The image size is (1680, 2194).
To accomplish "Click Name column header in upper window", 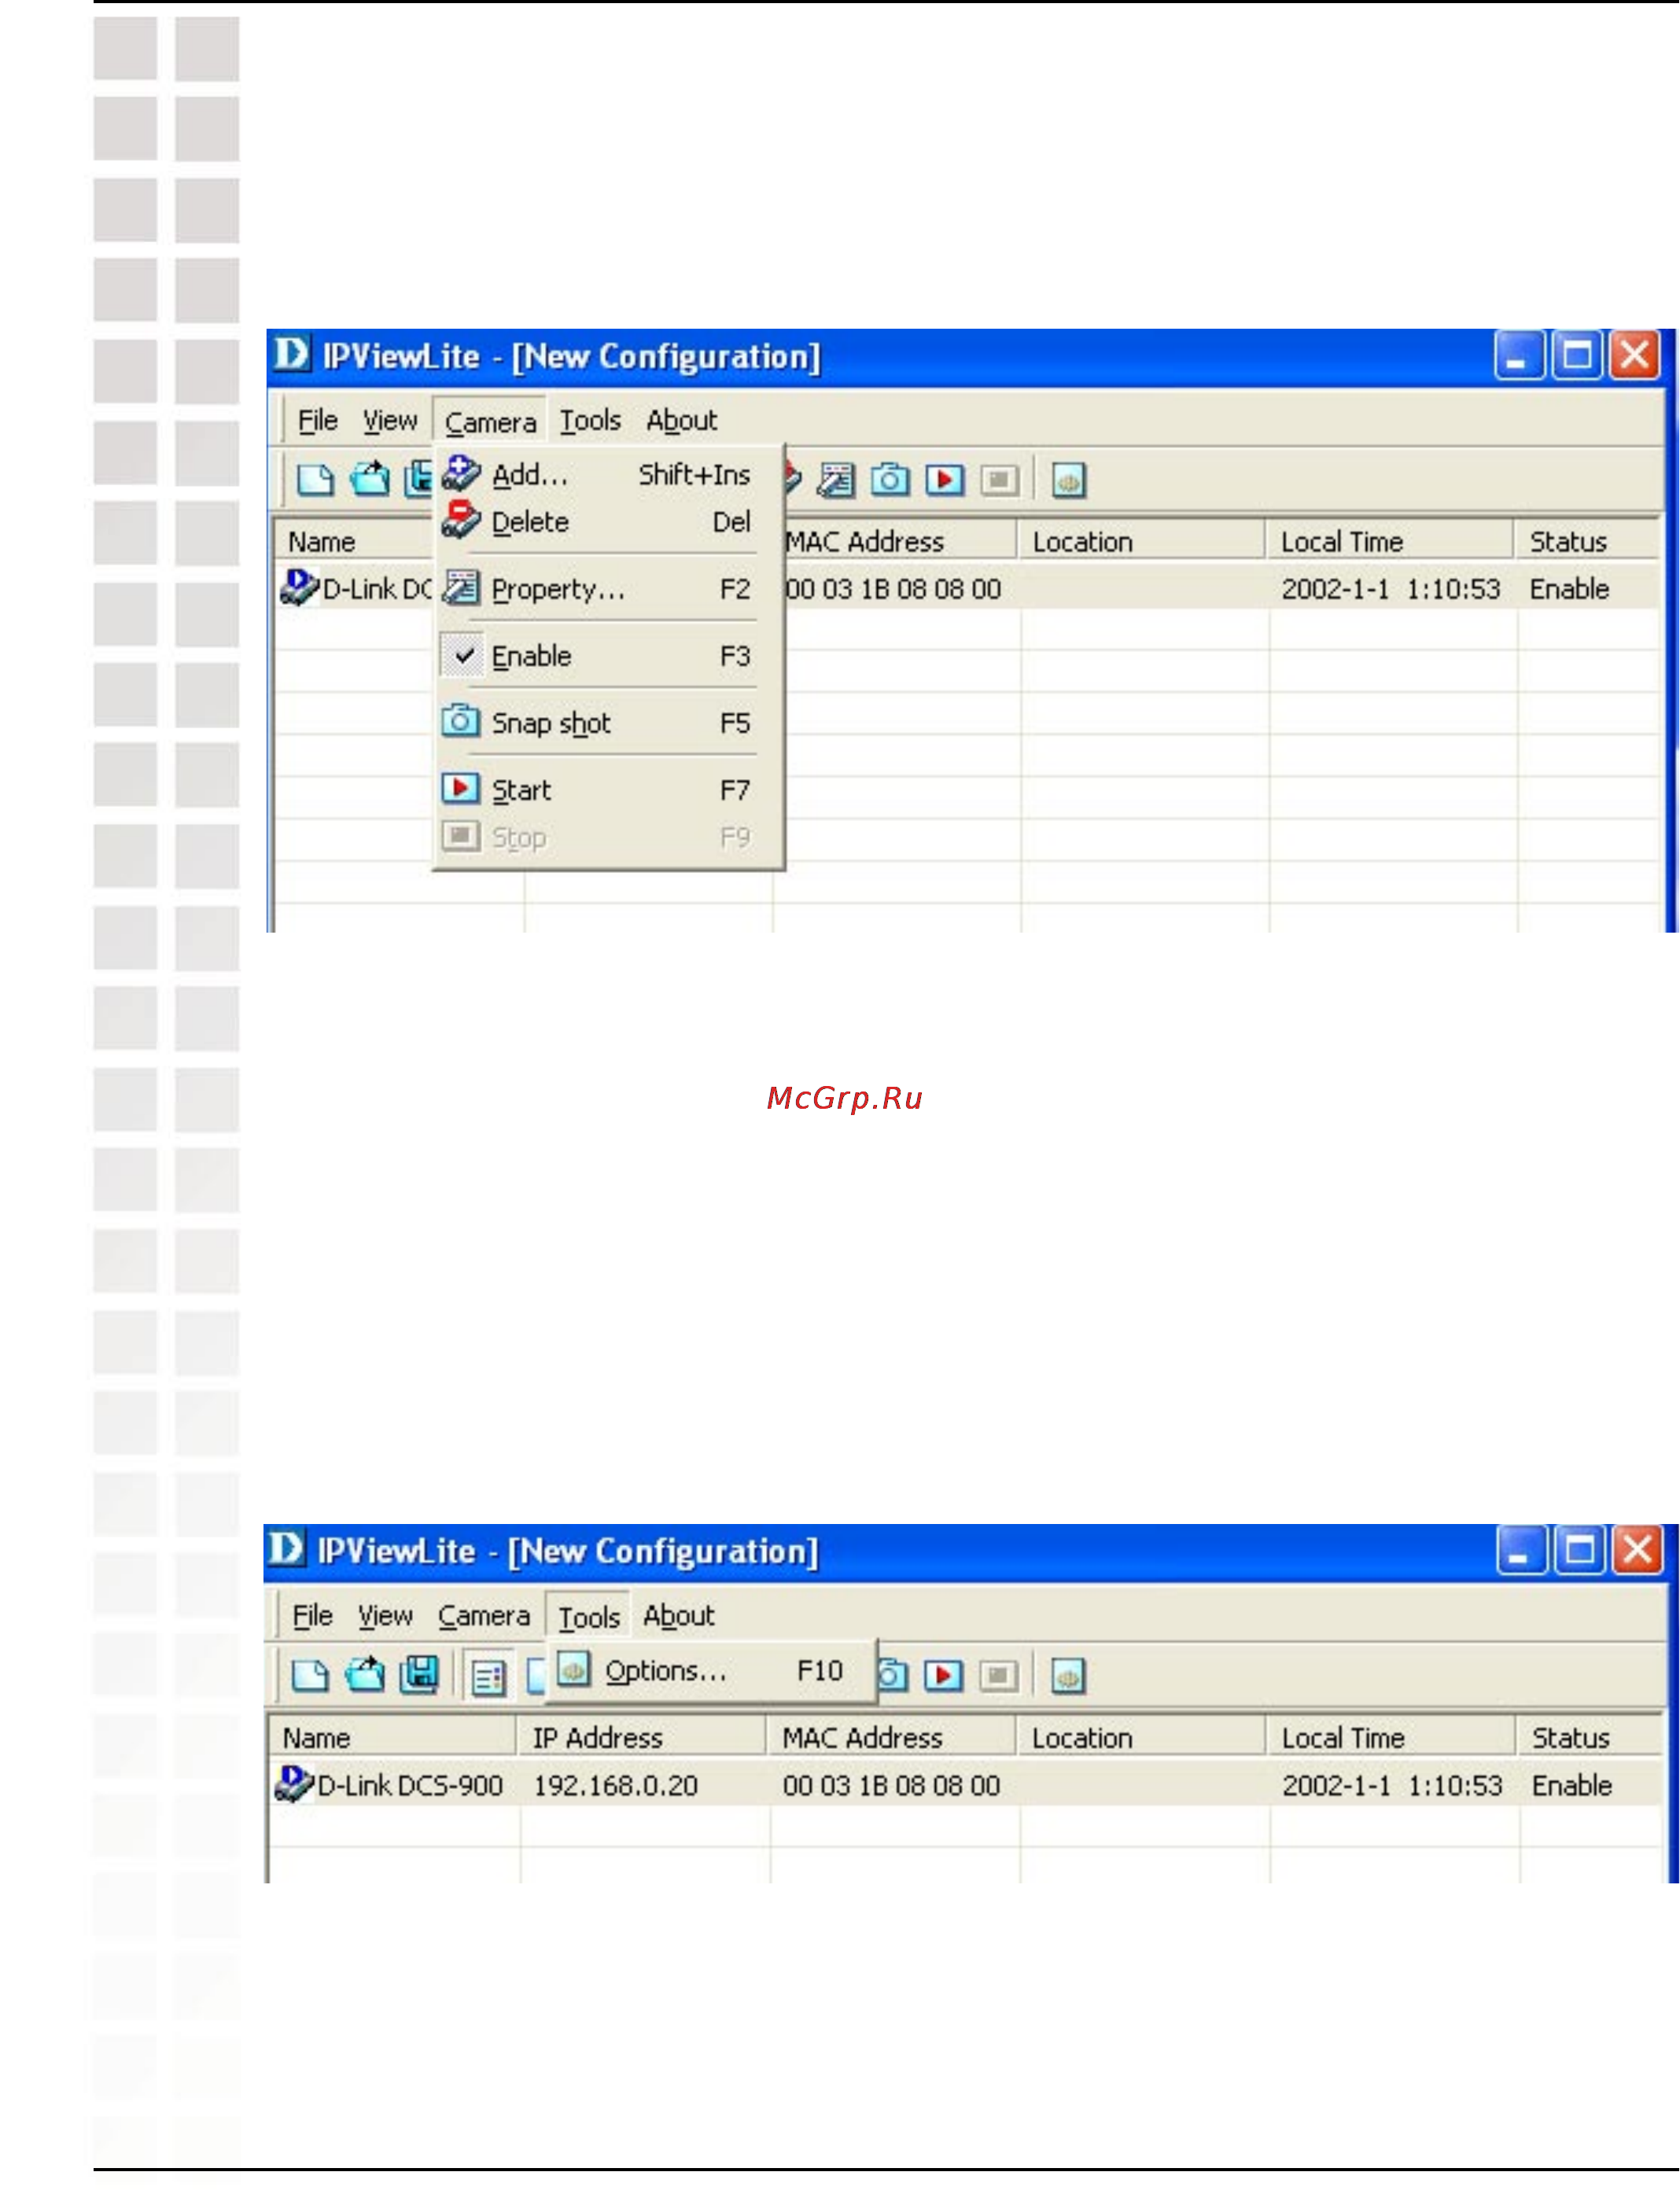I will tap(354, 541).
